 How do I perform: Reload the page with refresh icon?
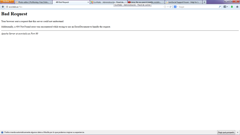(x=171, y=7)
